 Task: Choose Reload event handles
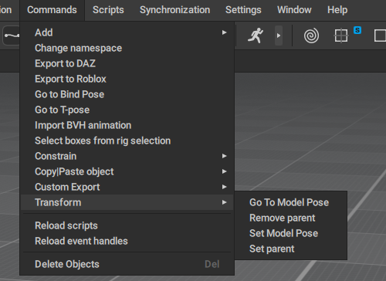point(127,241)
